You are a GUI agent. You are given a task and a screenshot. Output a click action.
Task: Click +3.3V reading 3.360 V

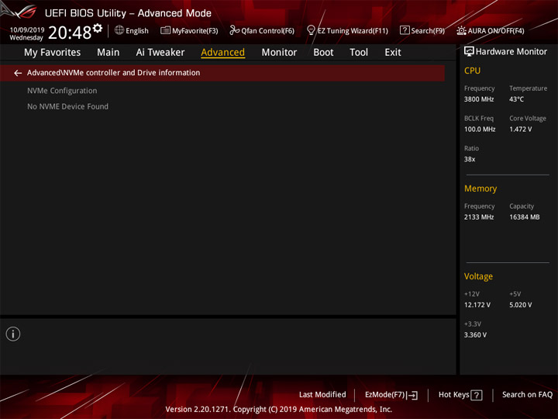point(475,335)
